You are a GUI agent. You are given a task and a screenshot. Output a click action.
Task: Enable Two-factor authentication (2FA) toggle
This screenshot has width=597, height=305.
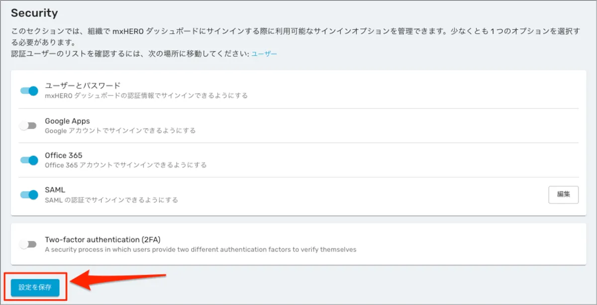28,244
